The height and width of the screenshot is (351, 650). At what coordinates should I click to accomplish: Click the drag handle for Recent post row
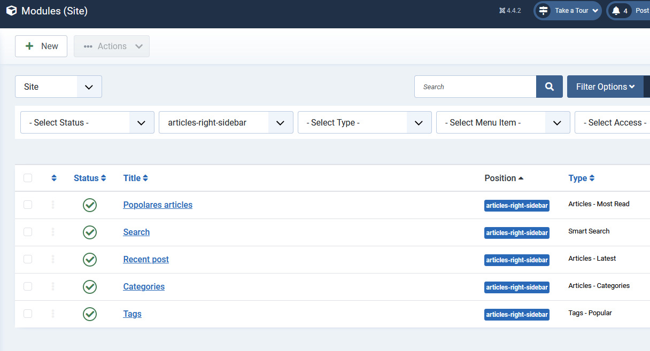tap(53, 260)
